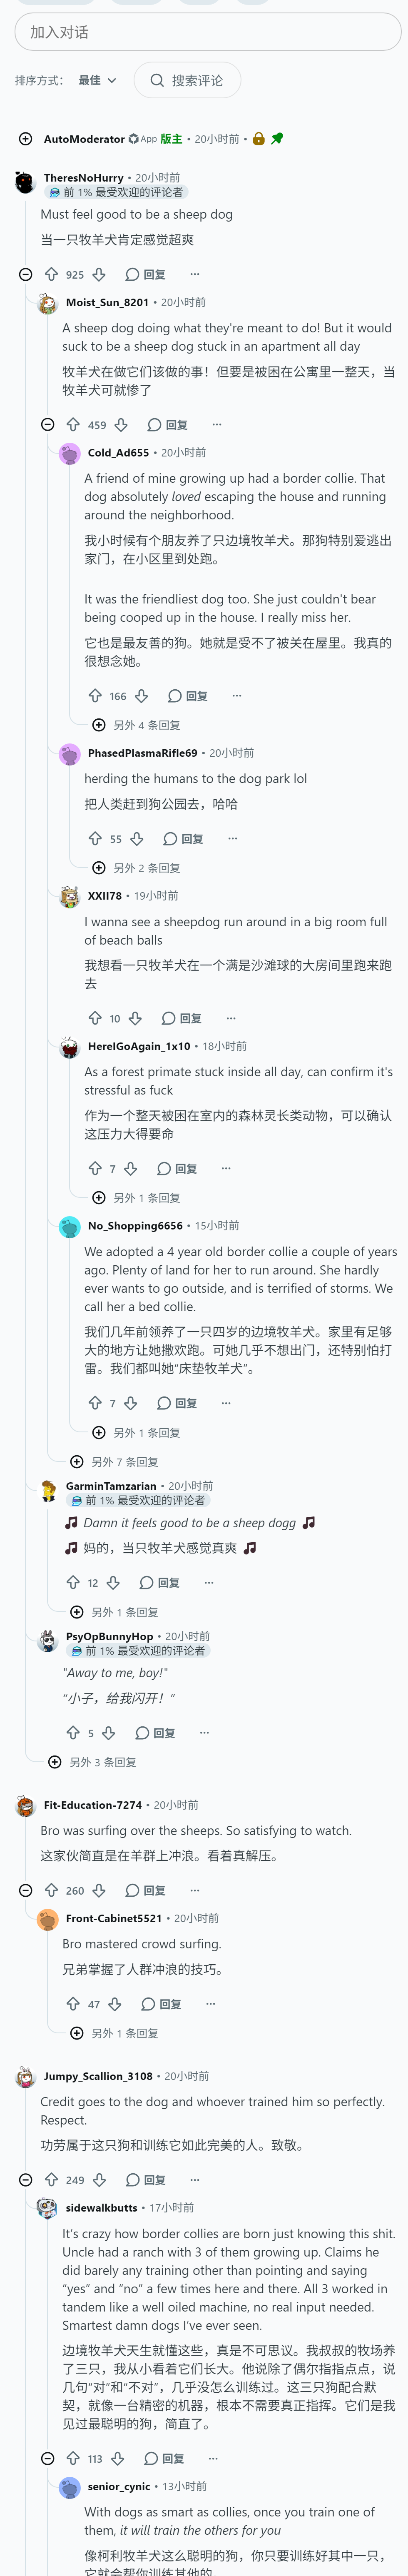Viewport: 408px width, 2576px height.
Task: Click 回复 under Front-Cabinet5521's comment
Action: (161, 2004)
